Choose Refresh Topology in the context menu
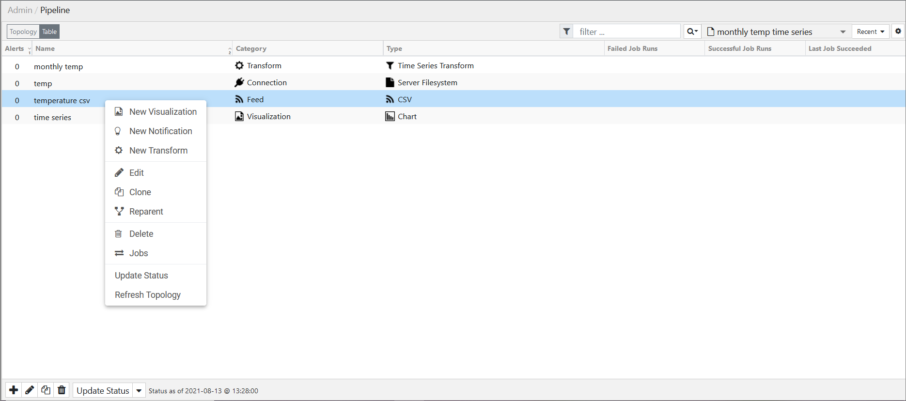Image resolution: width=906 pixels, height=401 pixels. tap(156, 295)
